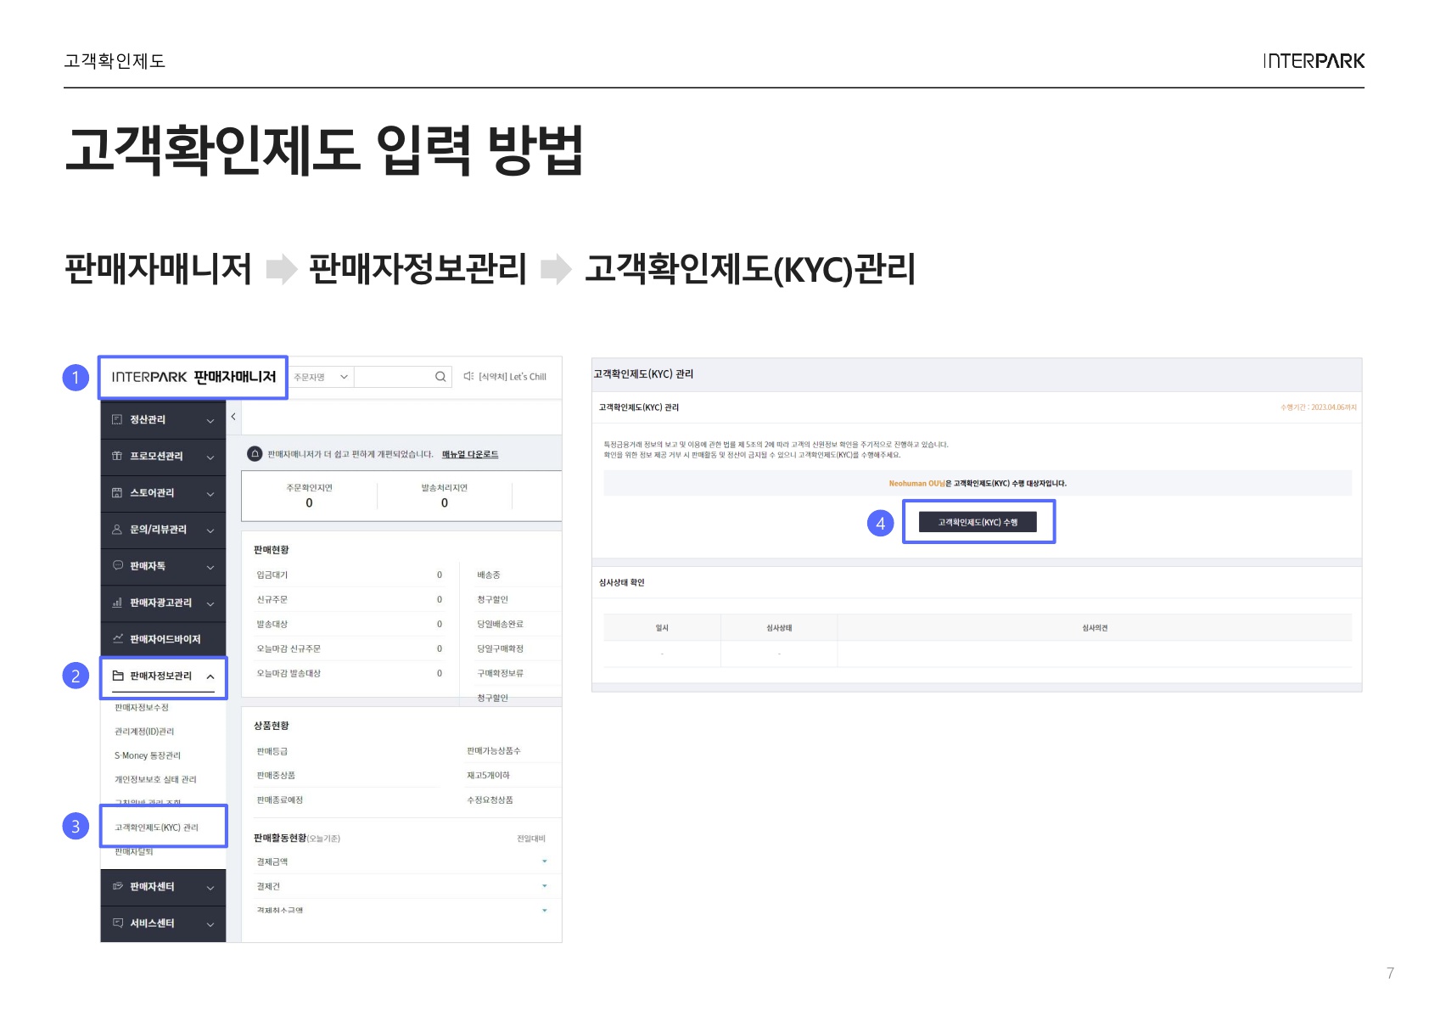Click the bell notification icon

[255, 454]
